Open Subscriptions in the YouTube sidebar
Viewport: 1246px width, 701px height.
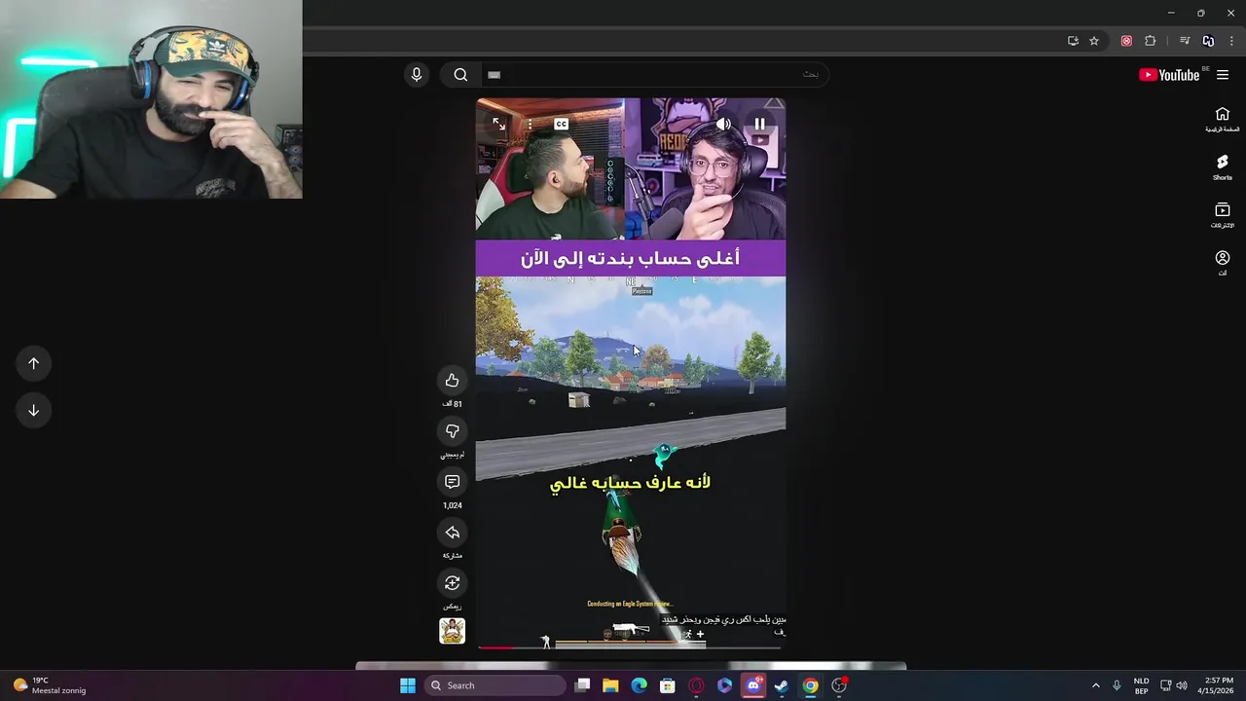1223,215
